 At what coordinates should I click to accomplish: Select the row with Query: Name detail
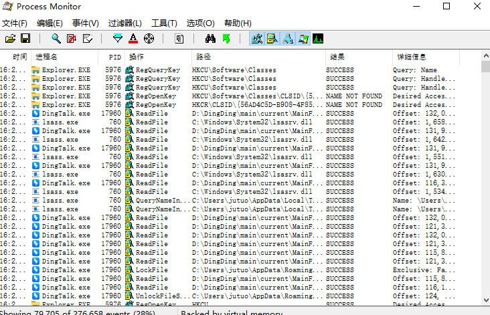tap(230, 70)
